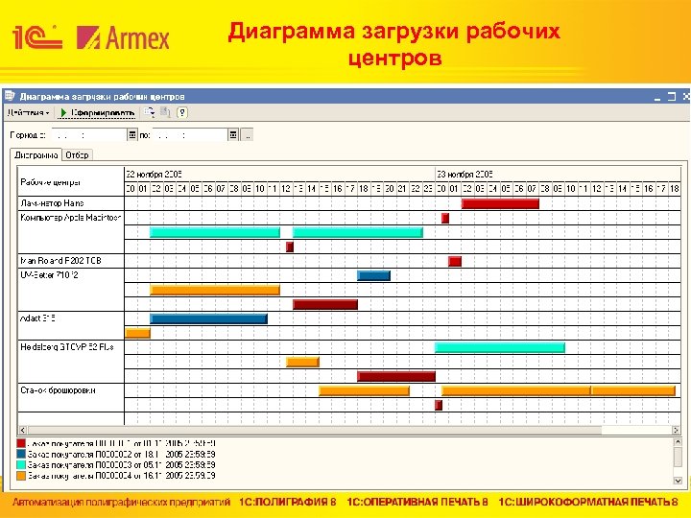Click the ellipsis period selection button
The height and width of the screenshot is (518, 691).
coord(247,135)
